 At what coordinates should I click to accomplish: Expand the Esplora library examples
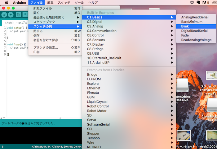pyautogui.click(x=129, y=84)
